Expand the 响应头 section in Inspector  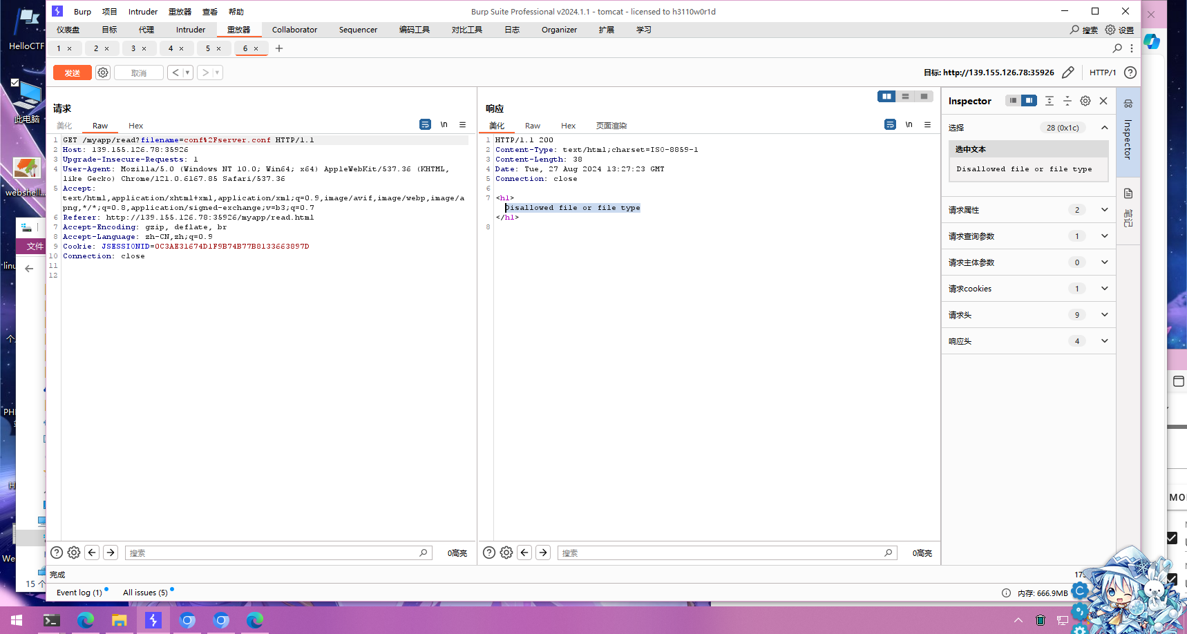[1104, 341]
